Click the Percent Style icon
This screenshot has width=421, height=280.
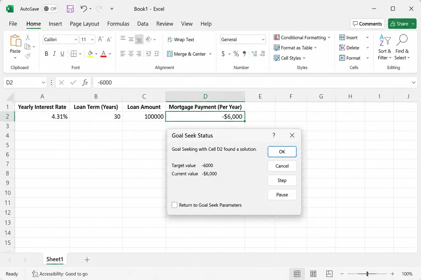[236, 54]
